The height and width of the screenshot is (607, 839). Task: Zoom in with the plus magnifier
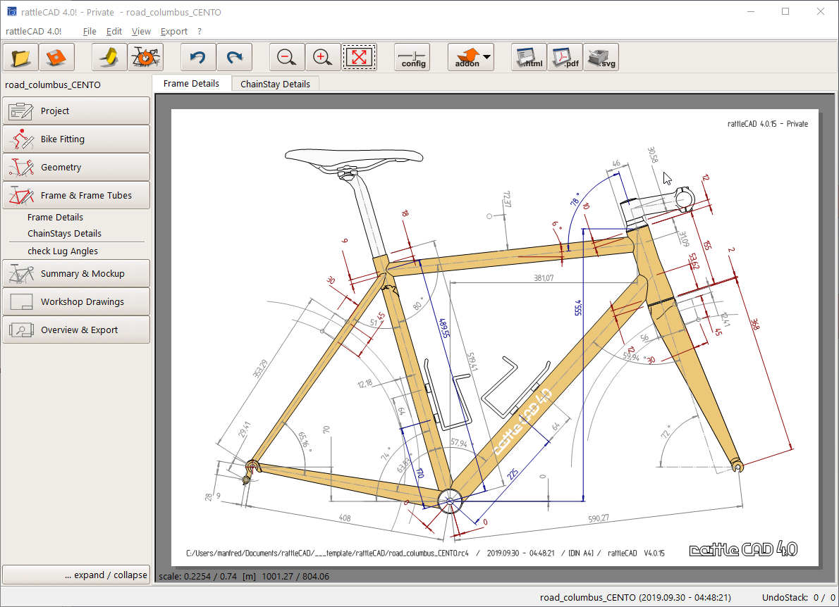323,57
